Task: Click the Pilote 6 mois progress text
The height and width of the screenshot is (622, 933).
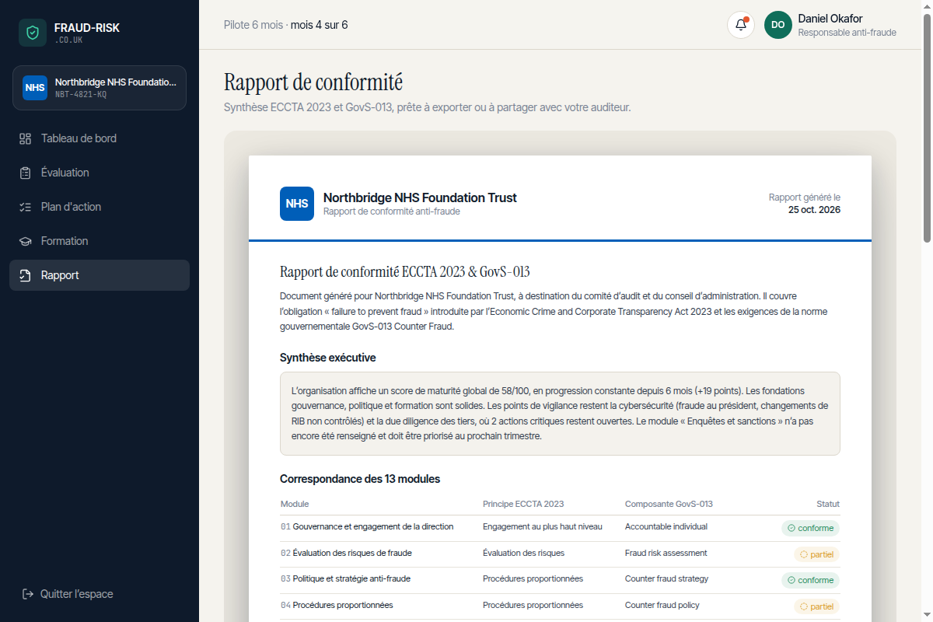Action: click(x=285, y=25)
